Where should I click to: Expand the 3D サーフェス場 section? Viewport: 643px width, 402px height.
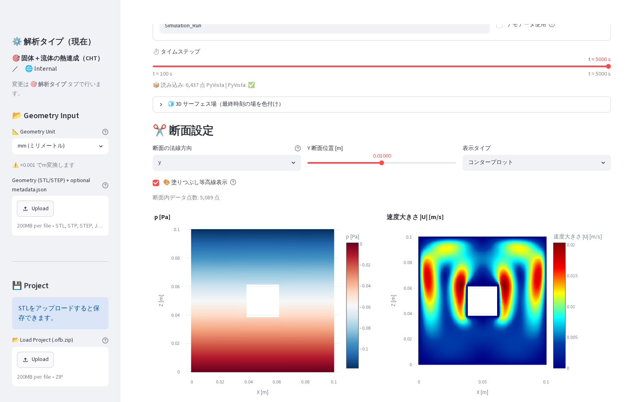click(382, 105)
